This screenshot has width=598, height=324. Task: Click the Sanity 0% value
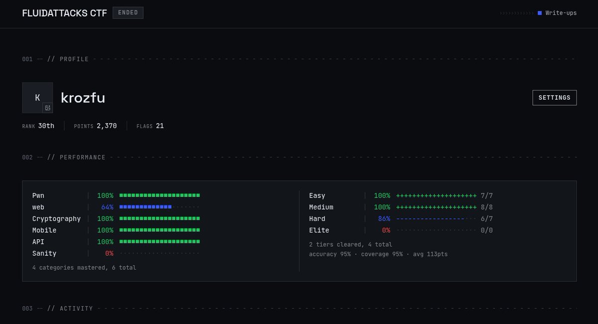(x=109, y=253)
